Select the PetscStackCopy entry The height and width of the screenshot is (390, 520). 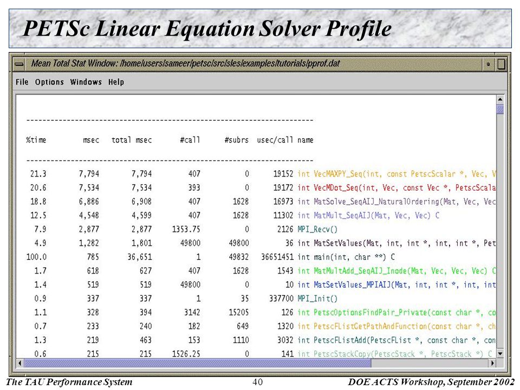tap(395, 354)
